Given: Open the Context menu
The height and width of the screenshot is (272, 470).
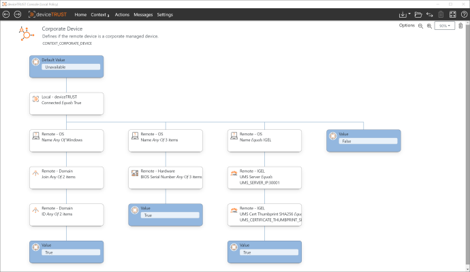Looking at the screenshot, I should click(100, 15).
